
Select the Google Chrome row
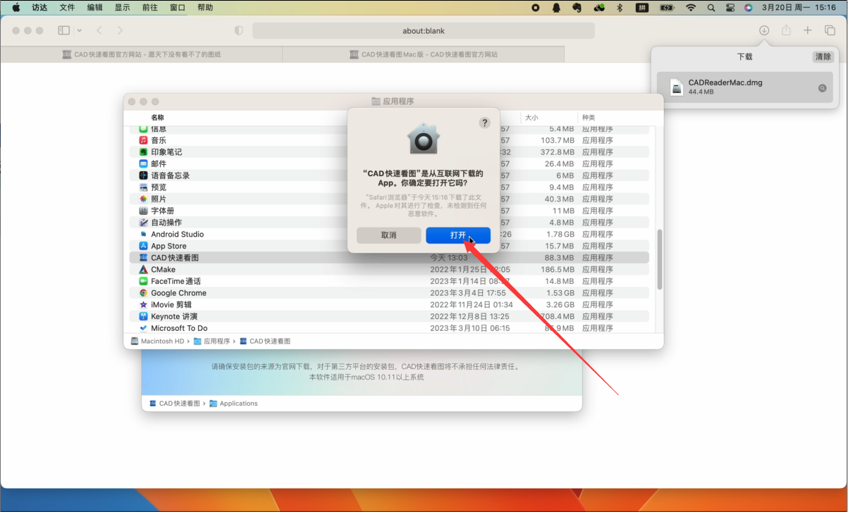[x=389, y=293]
